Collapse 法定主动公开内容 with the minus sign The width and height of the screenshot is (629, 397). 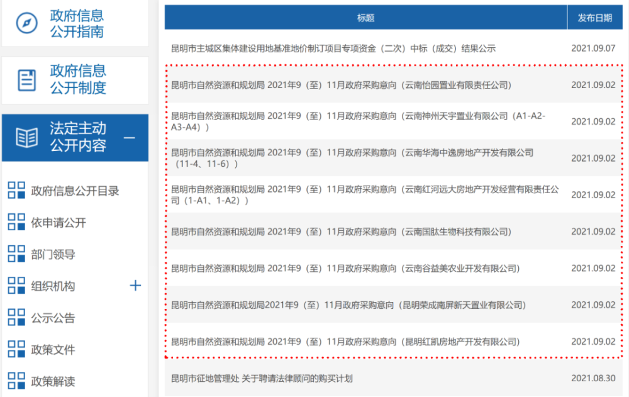pos(129,138)
